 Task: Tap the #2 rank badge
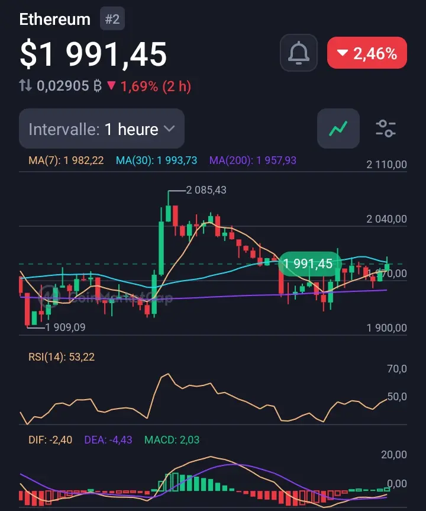point(112,19)
